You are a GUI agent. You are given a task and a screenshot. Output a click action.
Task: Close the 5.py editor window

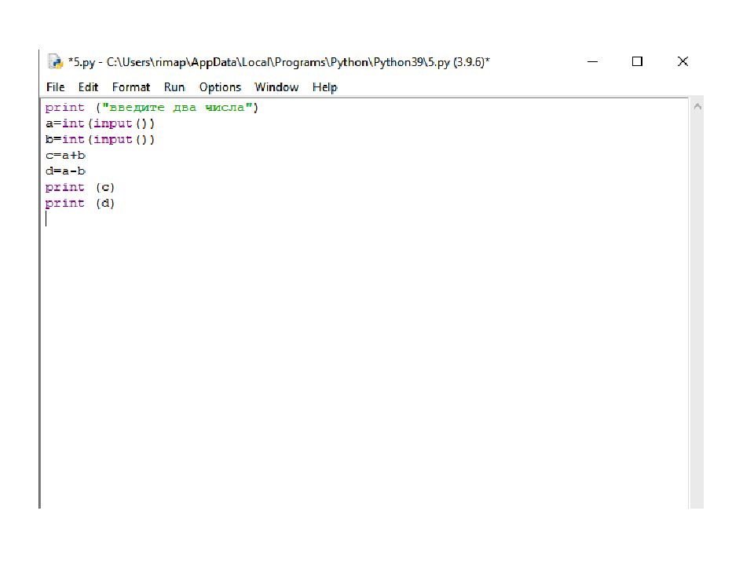pyautogui.click(x=683, y=61)
